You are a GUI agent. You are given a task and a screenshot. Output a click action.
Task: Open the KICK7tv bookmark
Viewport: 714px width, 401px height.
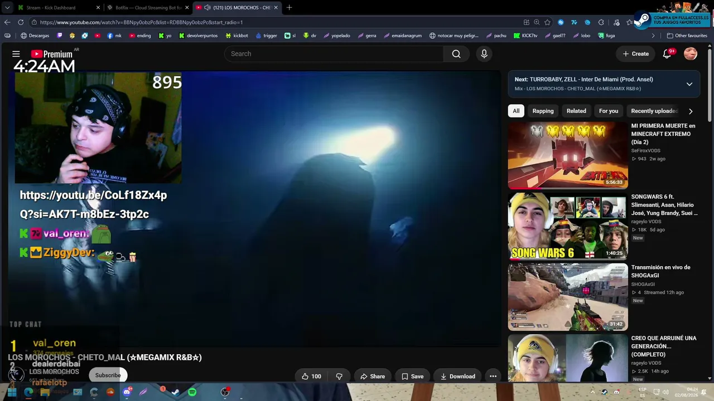[525, 36]
